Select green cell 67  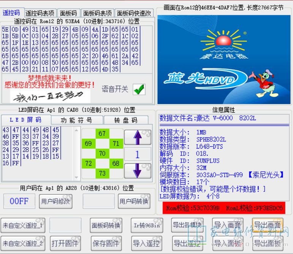102,133
